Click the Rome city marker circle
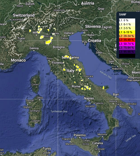 [x=71, y=86]
